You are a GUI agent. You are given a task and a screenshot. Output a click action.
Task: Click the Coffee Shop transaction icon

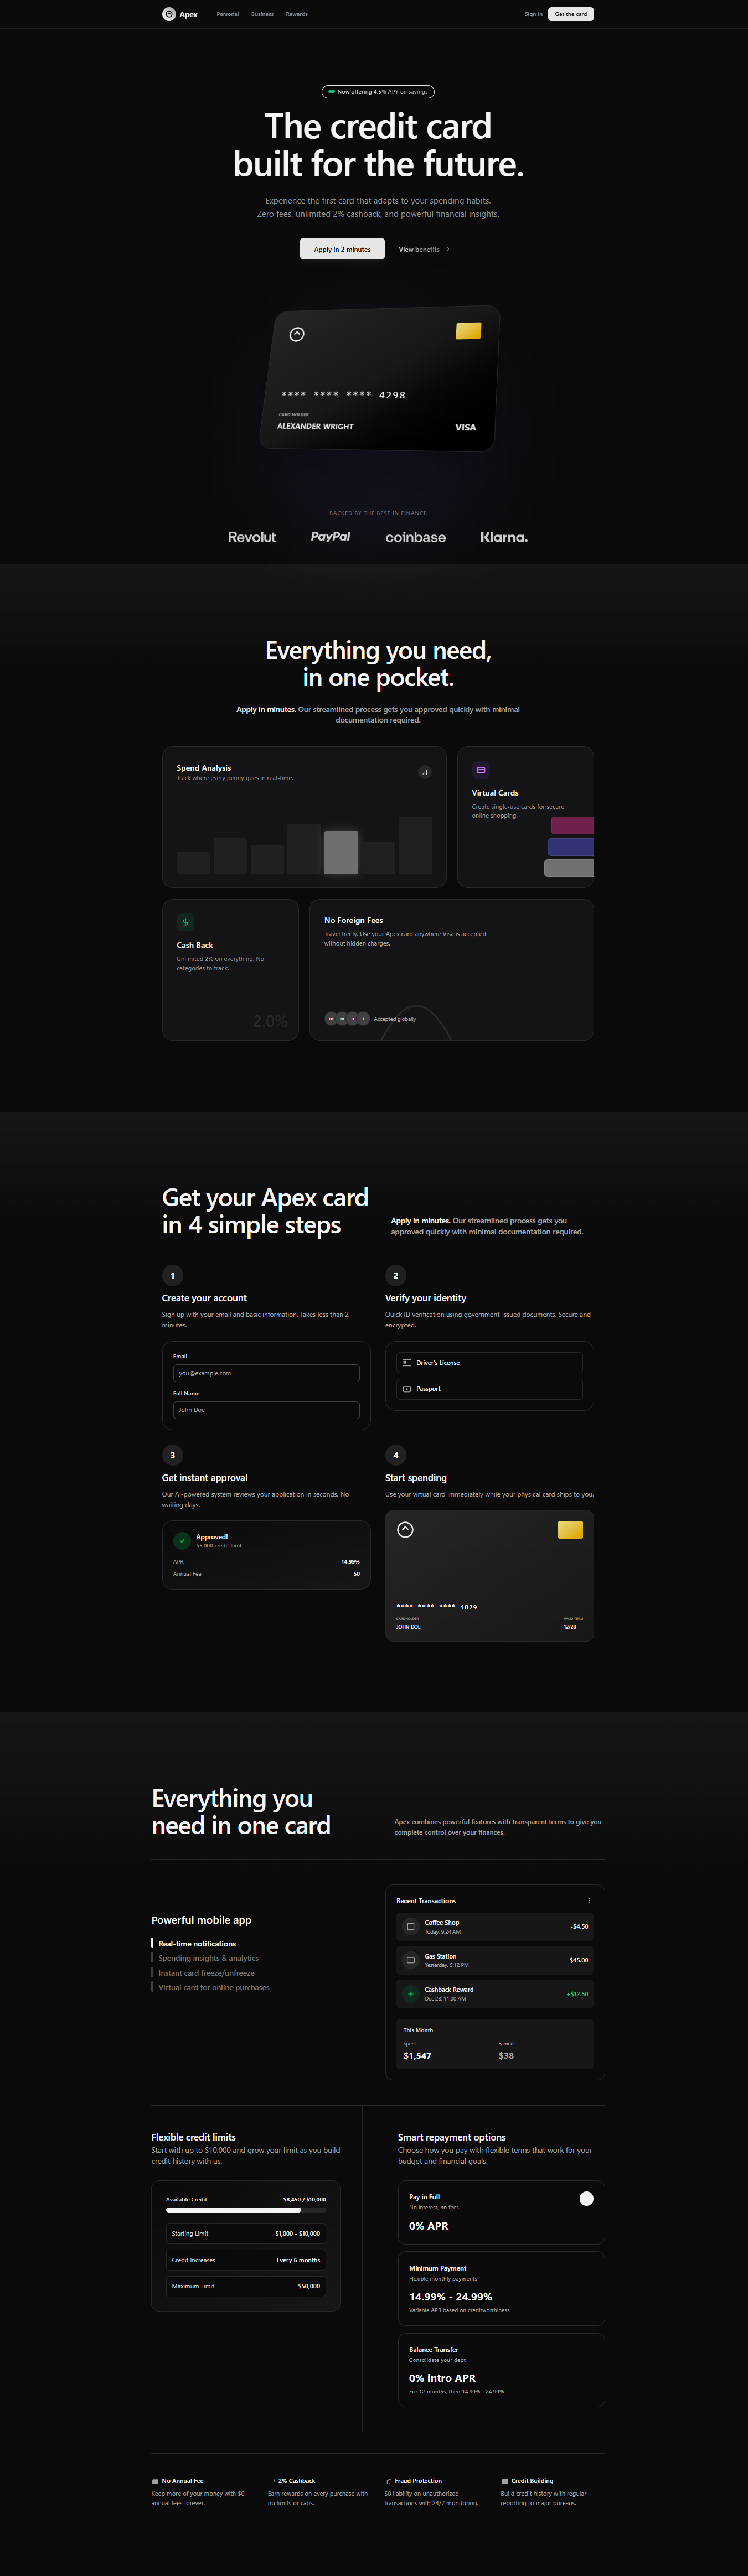pyautogui.click(x=411, y=1926)
